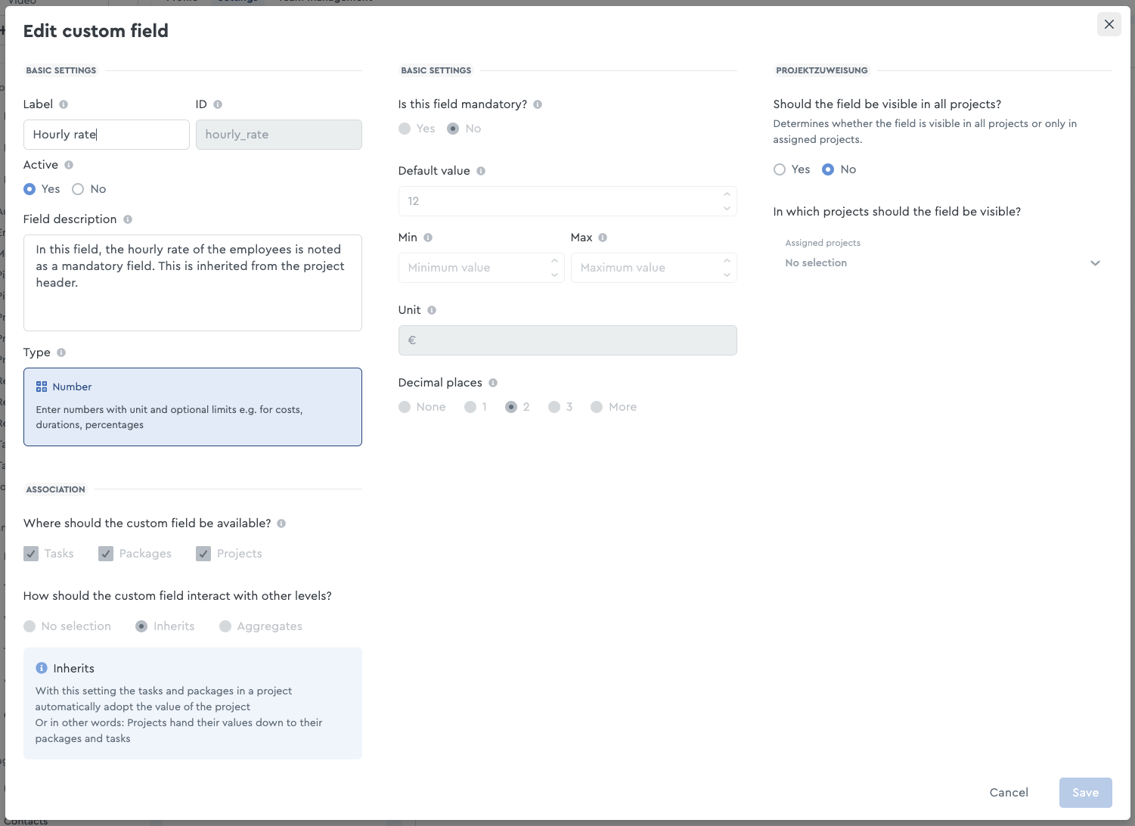Click the Label input with 'Hourly rate'
Image resolution: width=1135 pixels, height=826 pixels.
click(107, 135)
